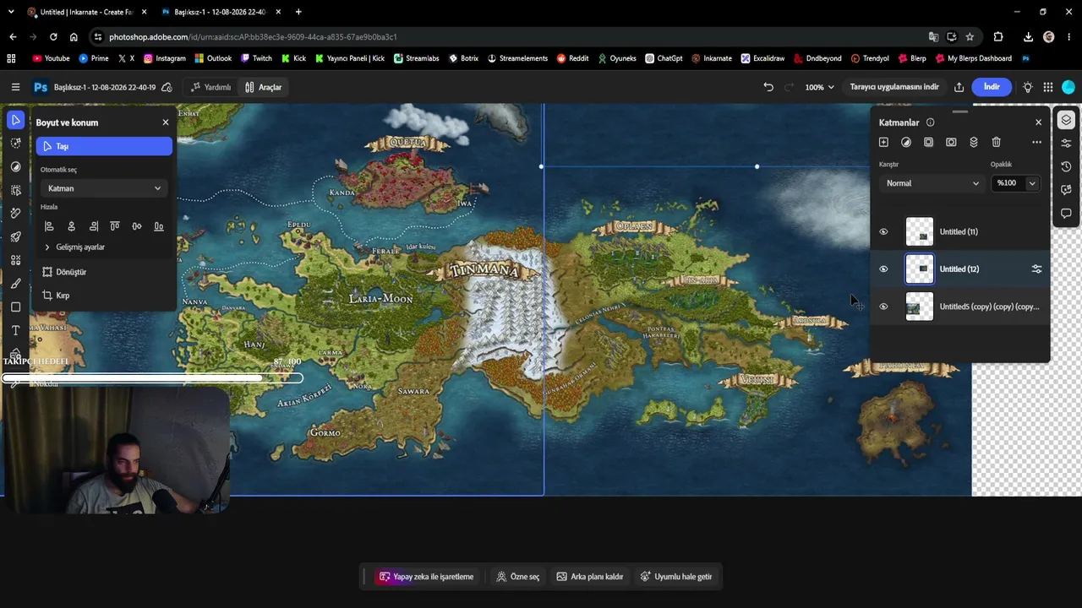
Task: Open the version history panel icon
Action: 1066,166
